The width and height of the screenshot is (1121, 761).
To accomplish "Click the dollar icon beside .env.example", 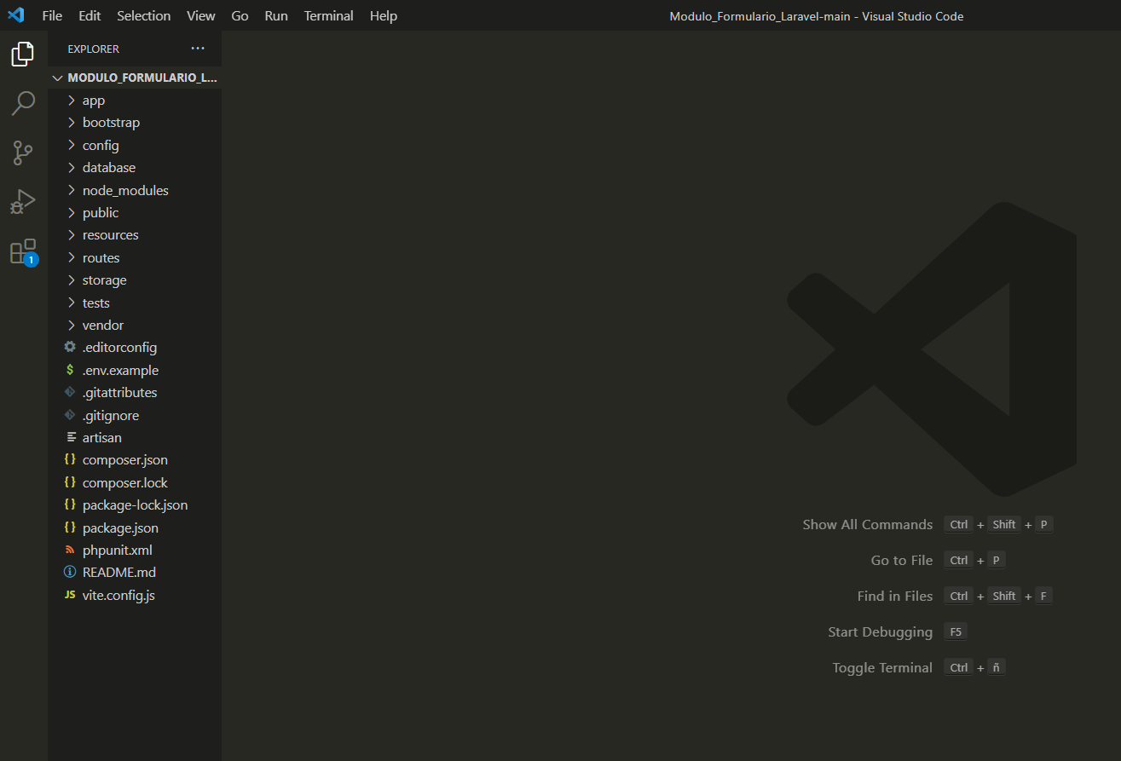I will pyautogui.click(x=70, y=370).
